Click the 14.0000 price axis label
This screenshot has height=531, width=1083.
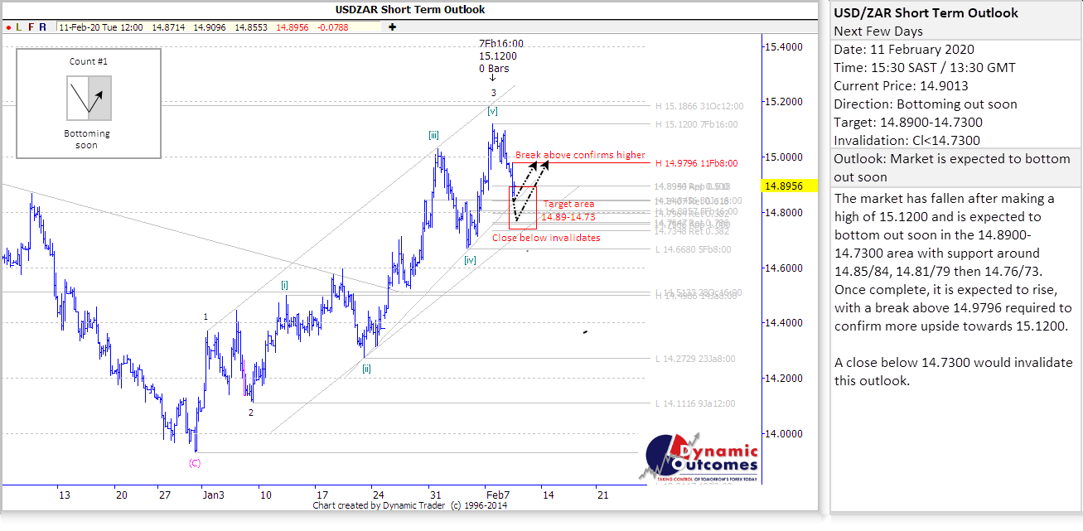(x=783, y=434)
